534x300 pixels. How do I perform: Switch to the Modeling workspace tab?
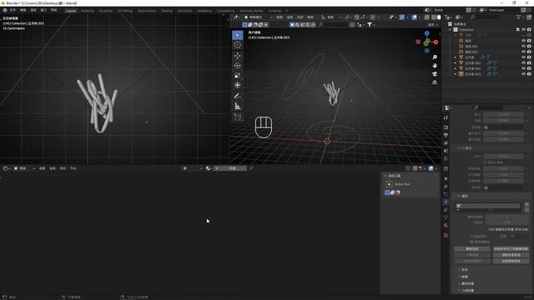[88, 11]
